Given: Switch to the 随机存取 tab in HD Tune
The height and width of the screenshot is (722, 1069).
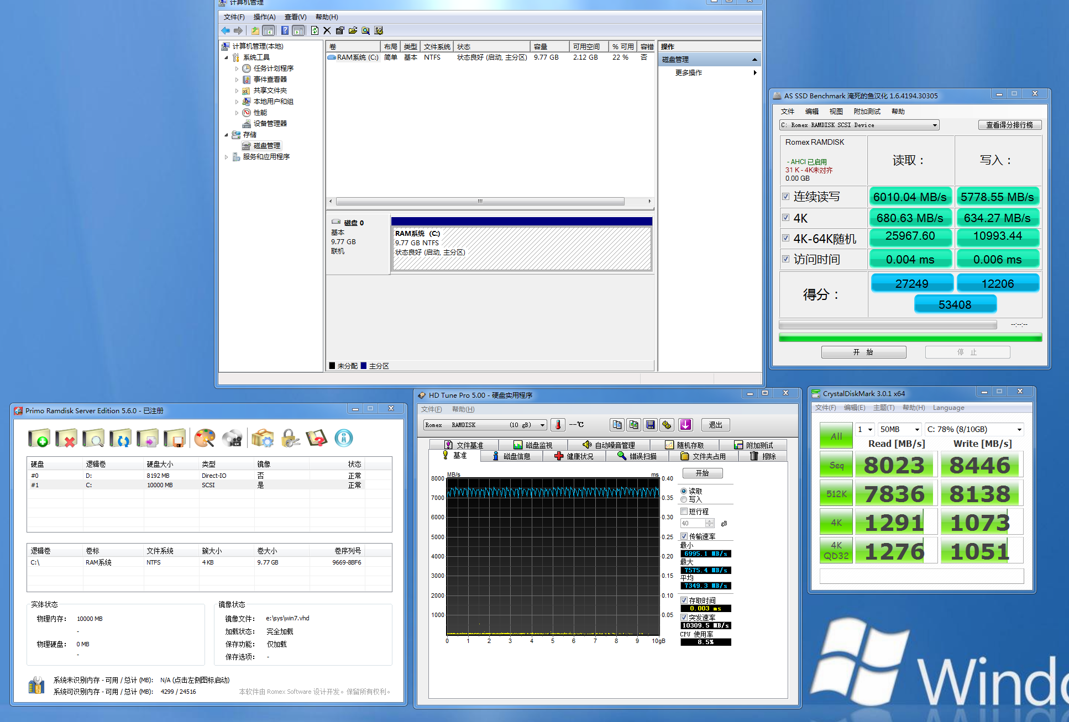Looking at the screenshot, I should (x=685, y=445).
